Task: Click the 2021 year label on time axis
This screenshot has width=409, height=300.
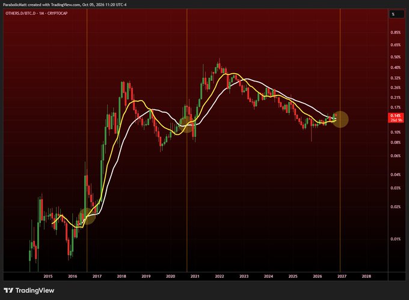Action: pos(195,277)
